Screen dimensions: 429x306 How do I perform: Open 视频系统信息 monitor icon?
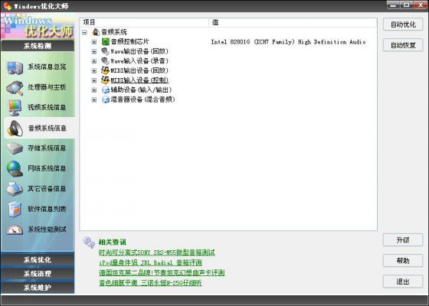tap(15, 108)
